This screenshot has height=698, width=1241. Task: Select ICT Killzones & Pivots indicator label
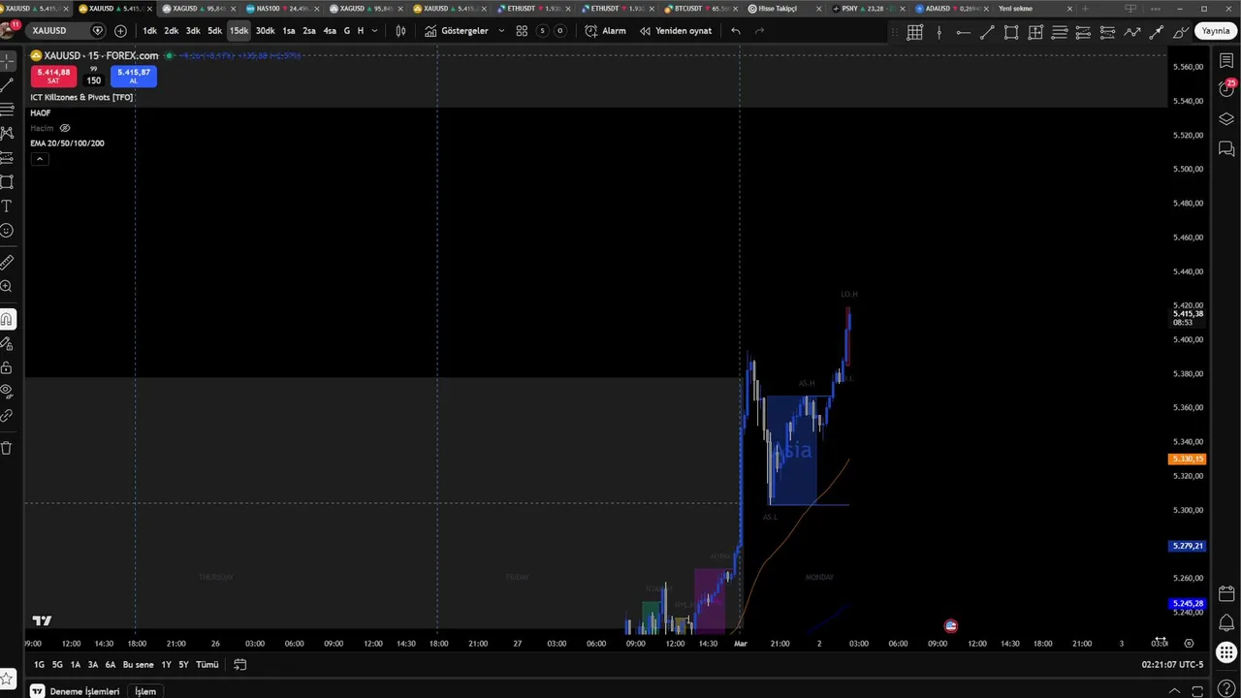click(x=81, y=97)
